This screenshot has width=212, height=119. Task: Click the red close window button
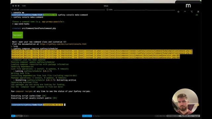point(13,6)
